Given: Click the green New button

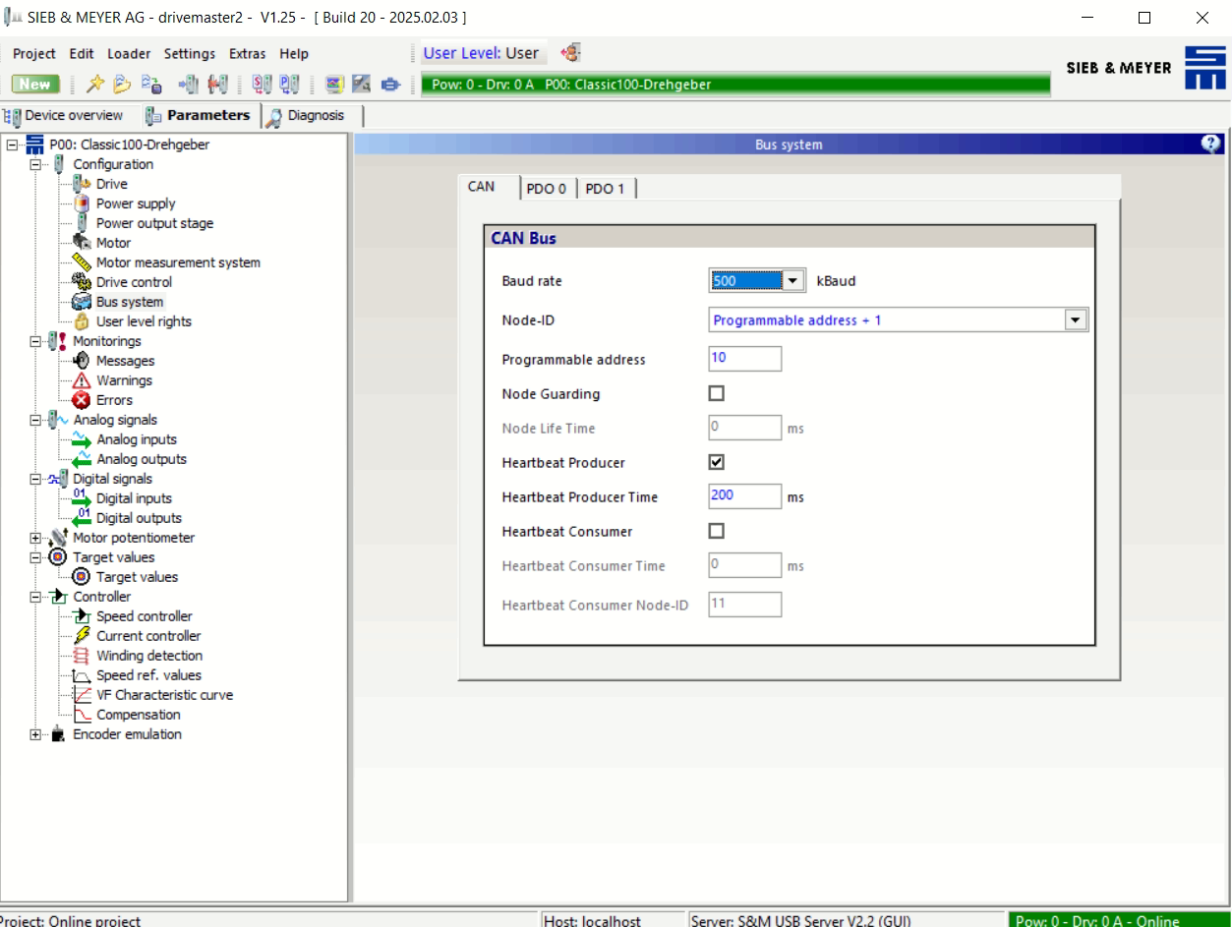Looking at the screenshot, I should tap(35, 85).
